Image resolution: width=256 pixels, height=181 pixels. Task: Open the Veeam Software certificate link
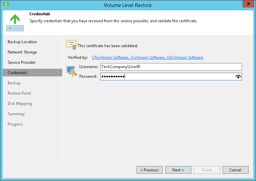(147, 57)
